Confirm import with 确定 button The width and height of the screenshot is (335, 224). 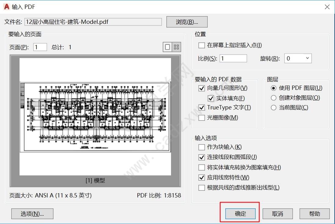click(240, 214)
